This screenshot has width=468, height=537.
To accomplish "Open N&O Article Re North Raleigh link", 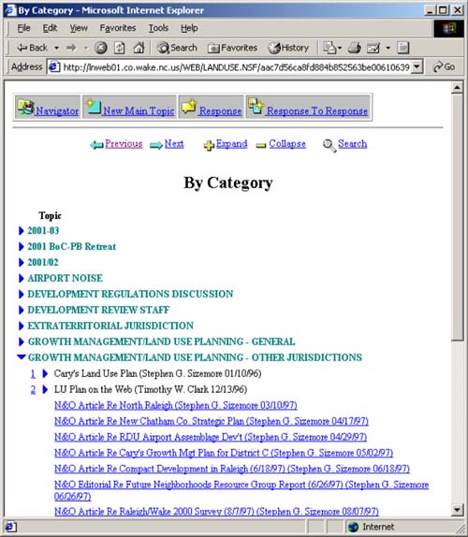I will click(x=176, y=405).
